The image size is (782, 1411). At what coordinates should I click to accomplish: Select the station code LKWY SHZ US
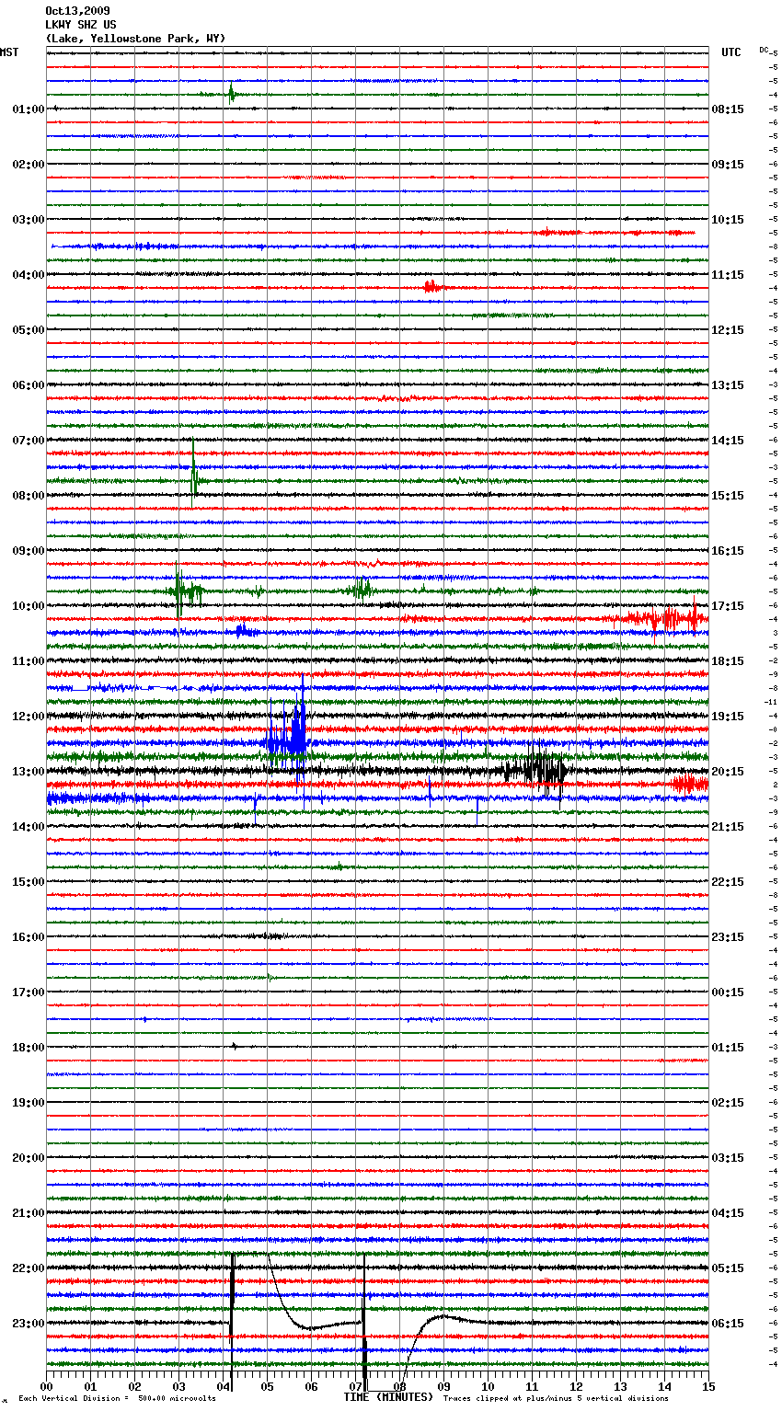point(81,25)
